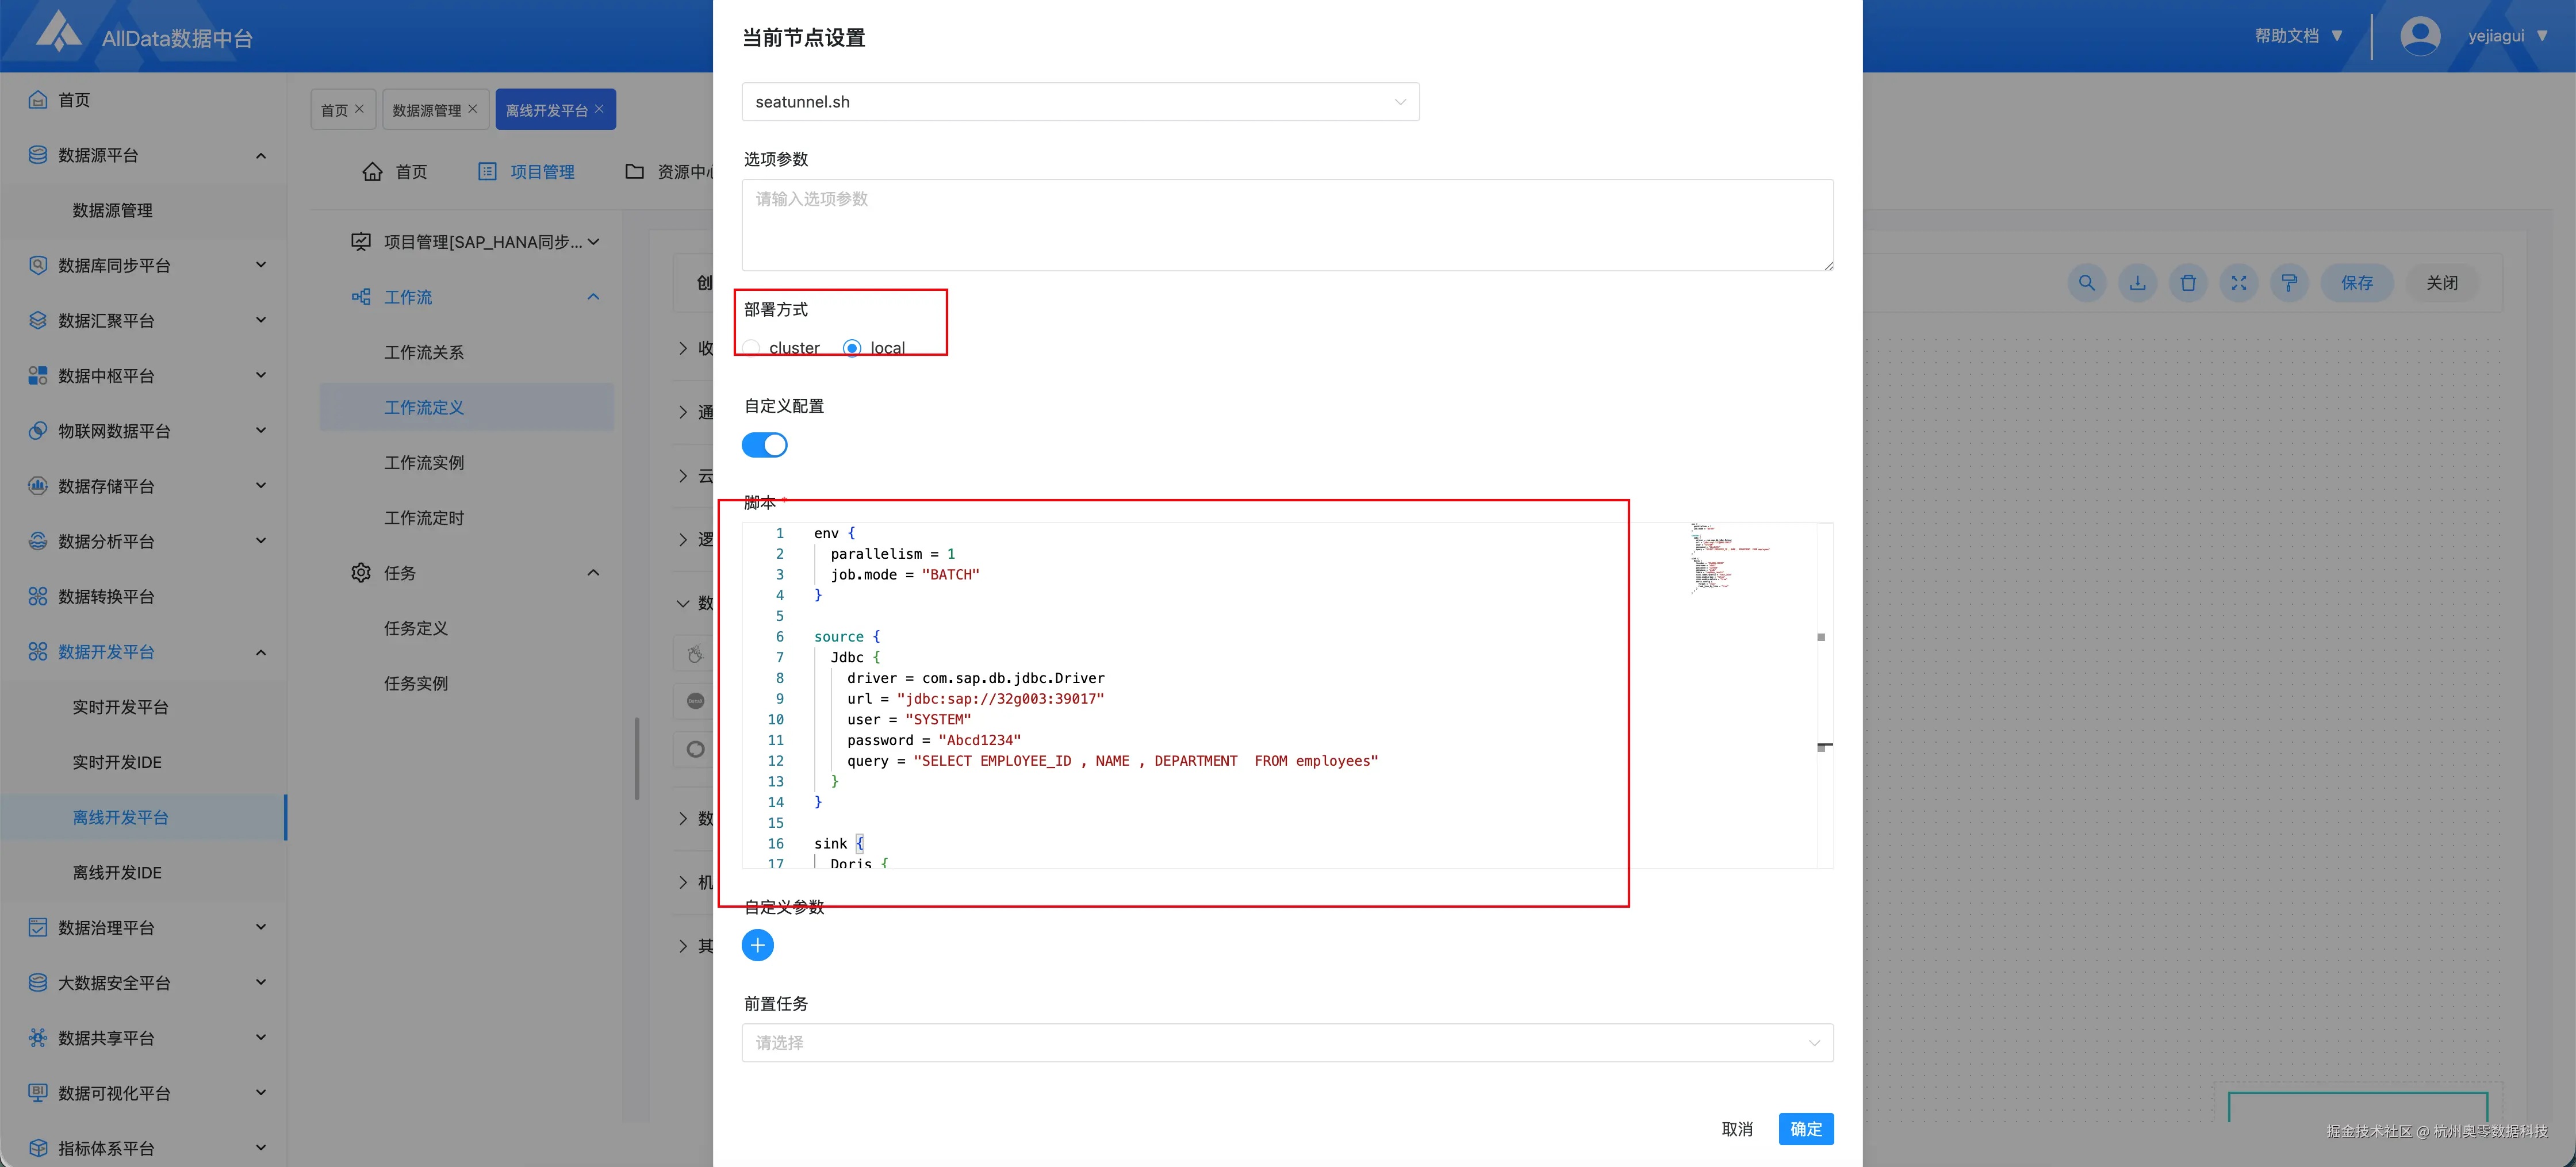This screenshot has height=1167, width=2576.
Task: Switch to the 数据源管理 tab
Action: coord(427,110)
